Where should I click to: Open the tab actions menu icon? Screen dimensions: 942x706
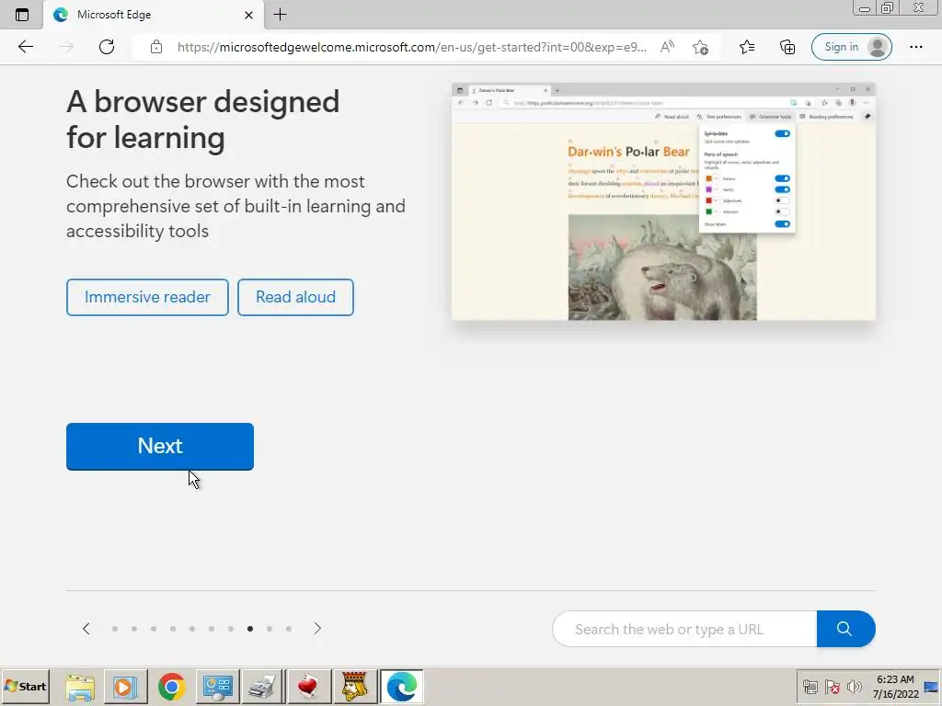tap(22, 15)
